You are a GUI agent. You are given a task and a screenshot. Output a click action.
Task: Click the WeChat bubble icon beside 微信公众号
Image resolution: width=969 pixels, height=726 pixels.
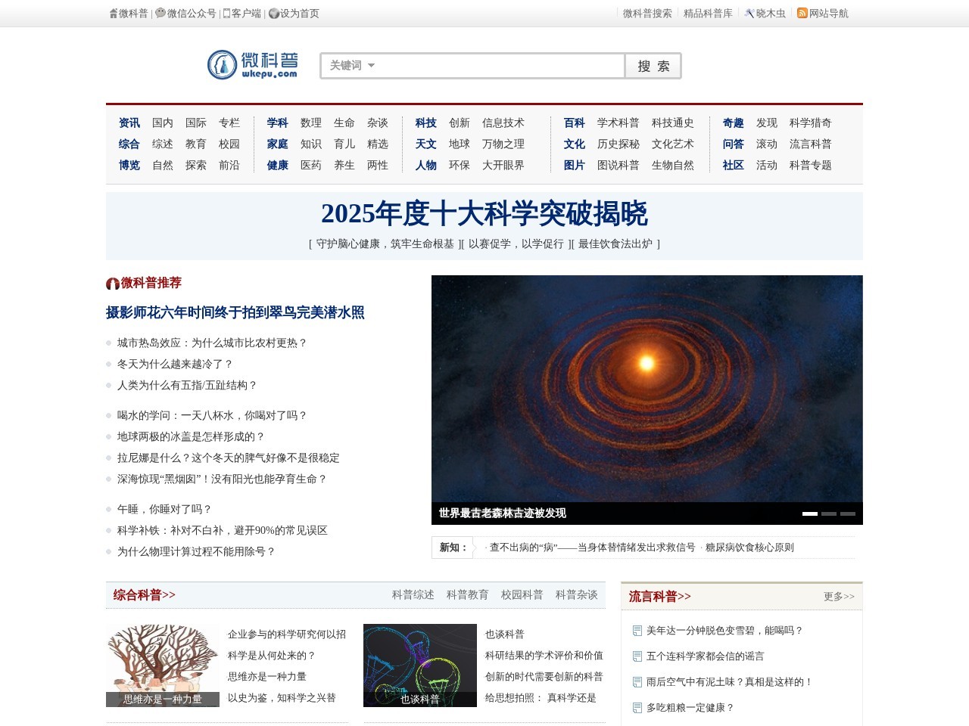point(160,13)
